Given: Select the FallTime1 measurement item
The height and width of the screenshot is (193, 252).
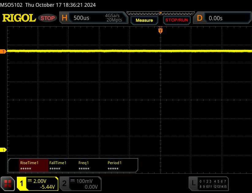Looking at the screenshot, I should tap(58, 165).
